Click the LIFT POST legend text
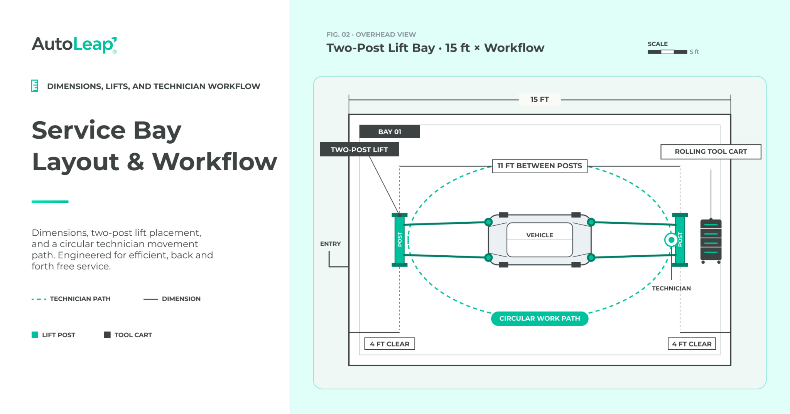Screen dimensions: 790x414 [59, 335]
